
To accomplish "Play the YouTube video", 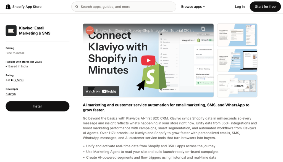I will pos(148,61).
